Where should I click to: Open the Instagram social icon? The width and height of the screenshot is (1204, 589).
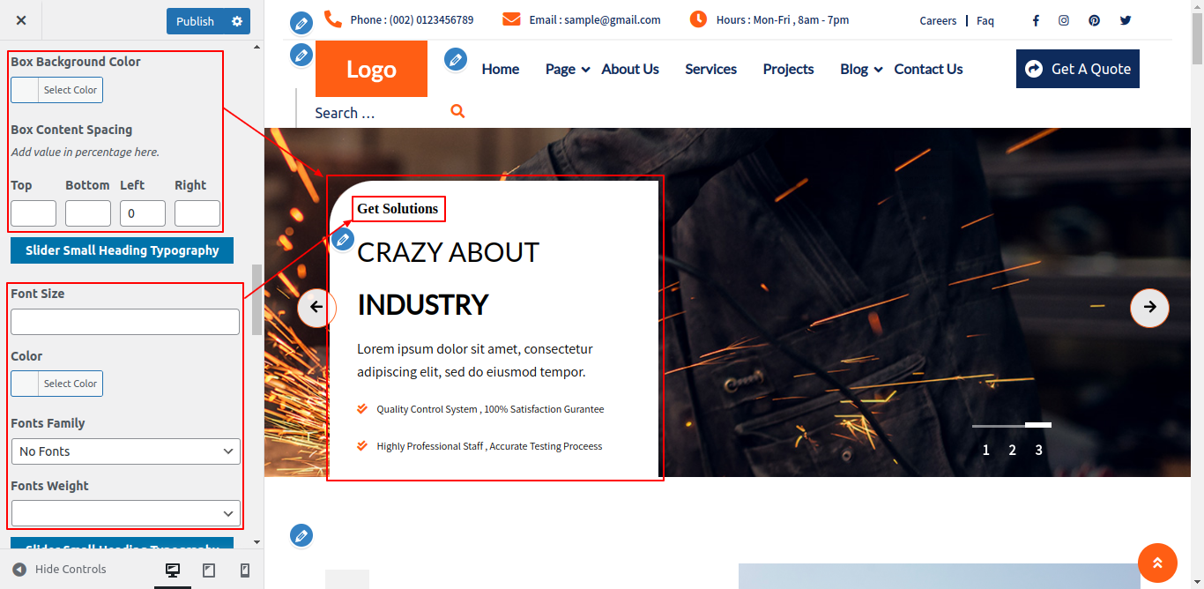click(1064, 20)
